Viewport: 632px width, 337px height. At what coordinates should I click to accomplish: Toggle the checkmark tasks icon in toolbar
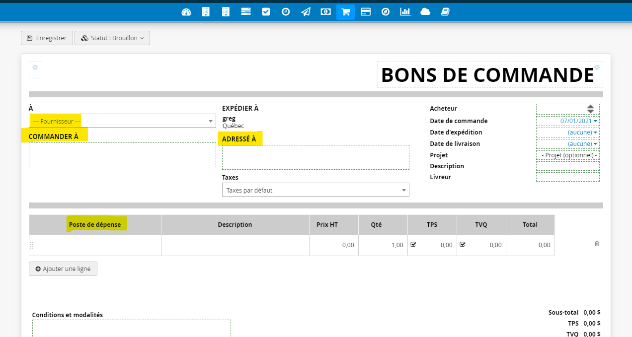point(265,11)
